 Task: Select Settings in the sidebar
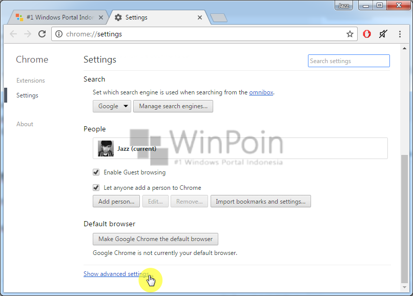[x=27, y=95]
